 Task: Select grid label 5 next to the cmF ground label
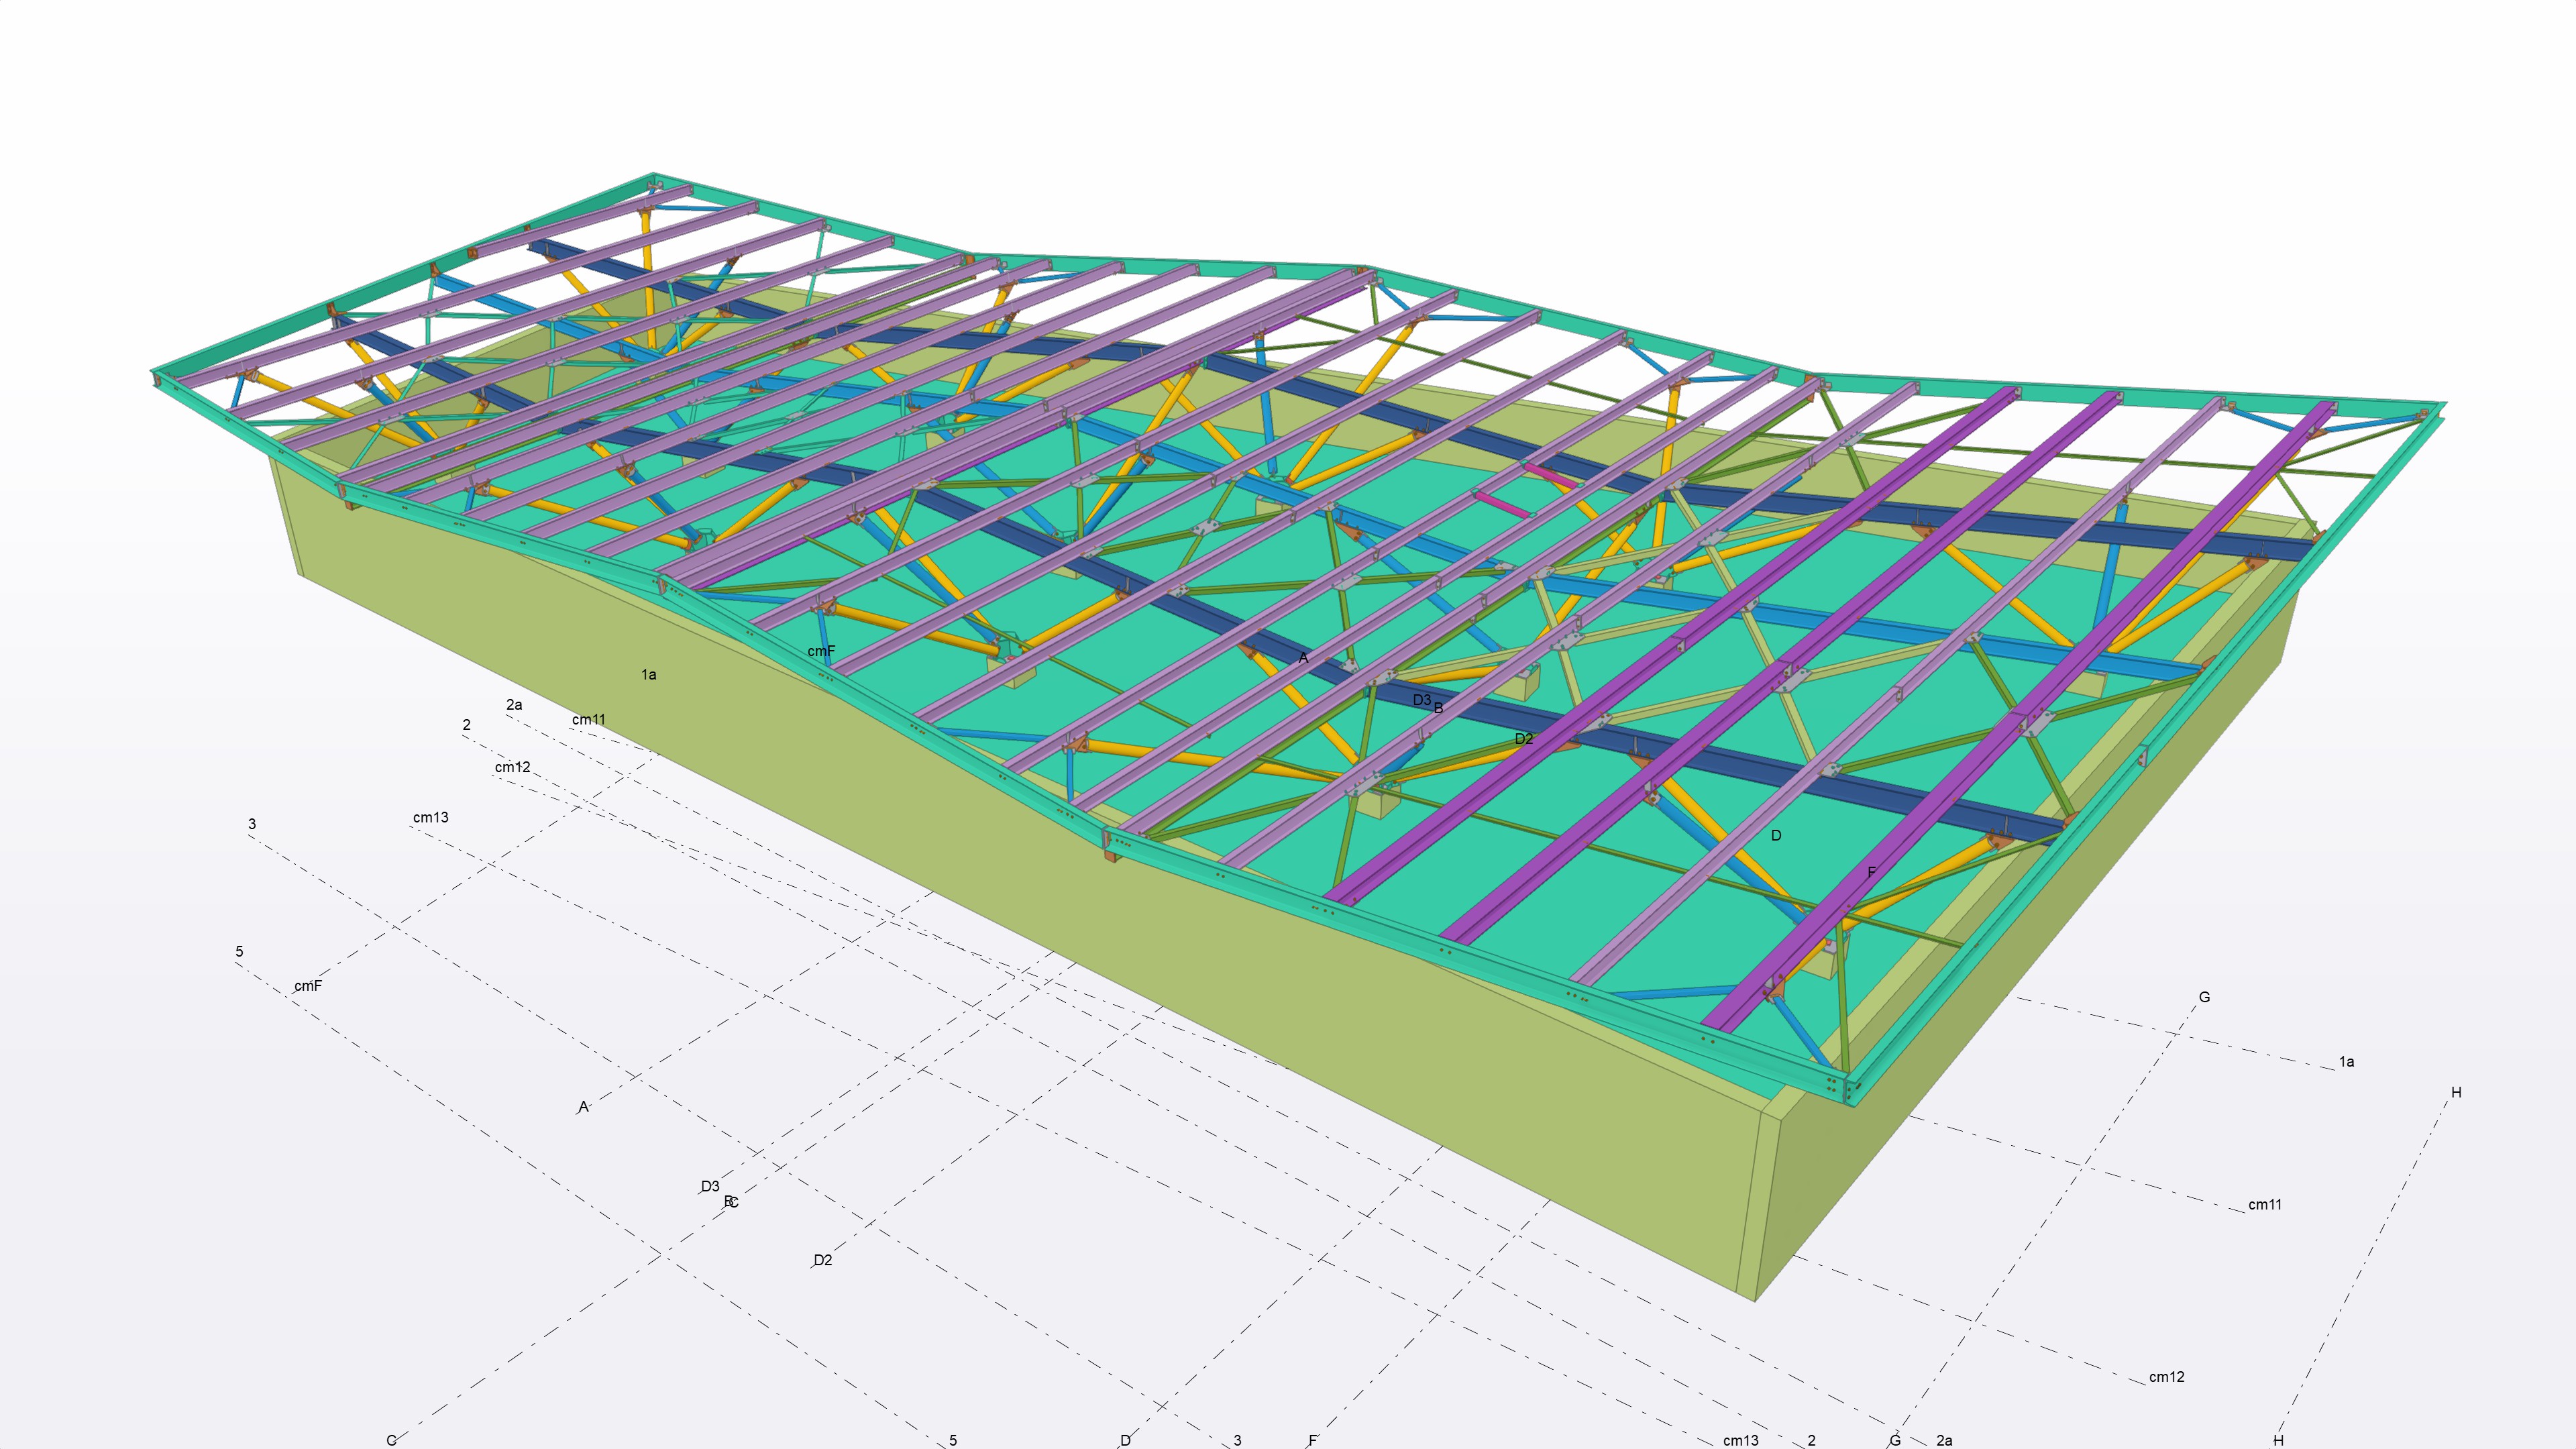239,951
